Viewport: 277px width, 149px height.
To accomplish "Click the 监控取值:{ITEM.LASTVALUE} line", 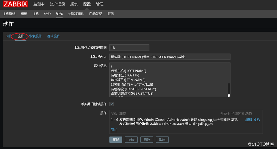I will (x=132, y=84).
